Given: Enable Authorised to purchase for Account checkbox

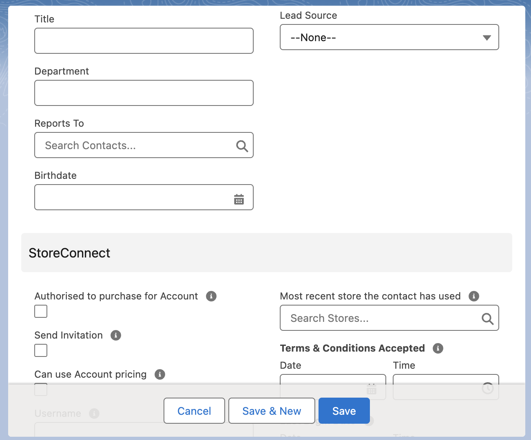Looking at the screenshot, I should tap(41, 311).
